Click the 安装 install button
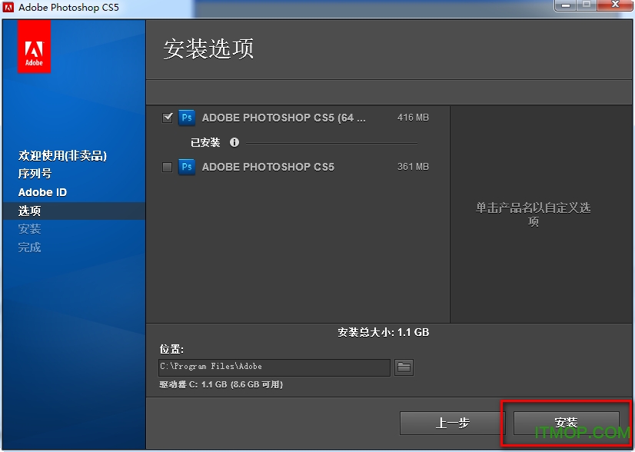This screenshot has height=452, width=635. pyautogui.click(x=566, y=423)
